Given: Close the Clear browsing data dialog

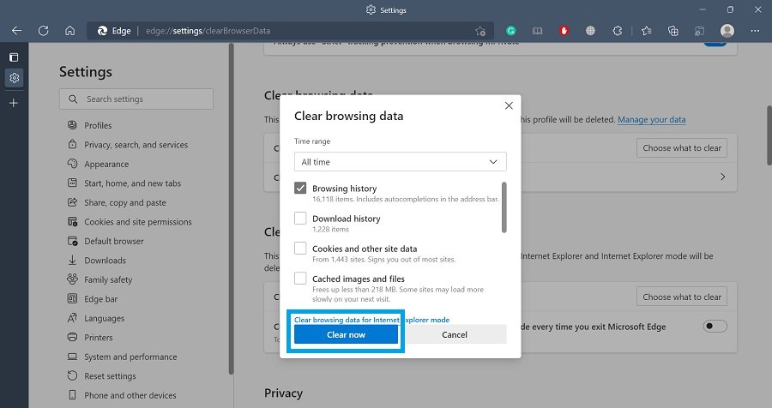Looking at the screenshot, I should pos(509,105).
